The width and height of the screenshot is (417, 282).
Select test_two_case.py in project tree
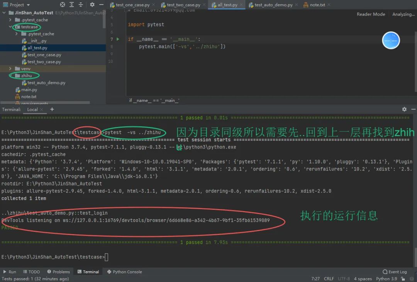(41, 62)
